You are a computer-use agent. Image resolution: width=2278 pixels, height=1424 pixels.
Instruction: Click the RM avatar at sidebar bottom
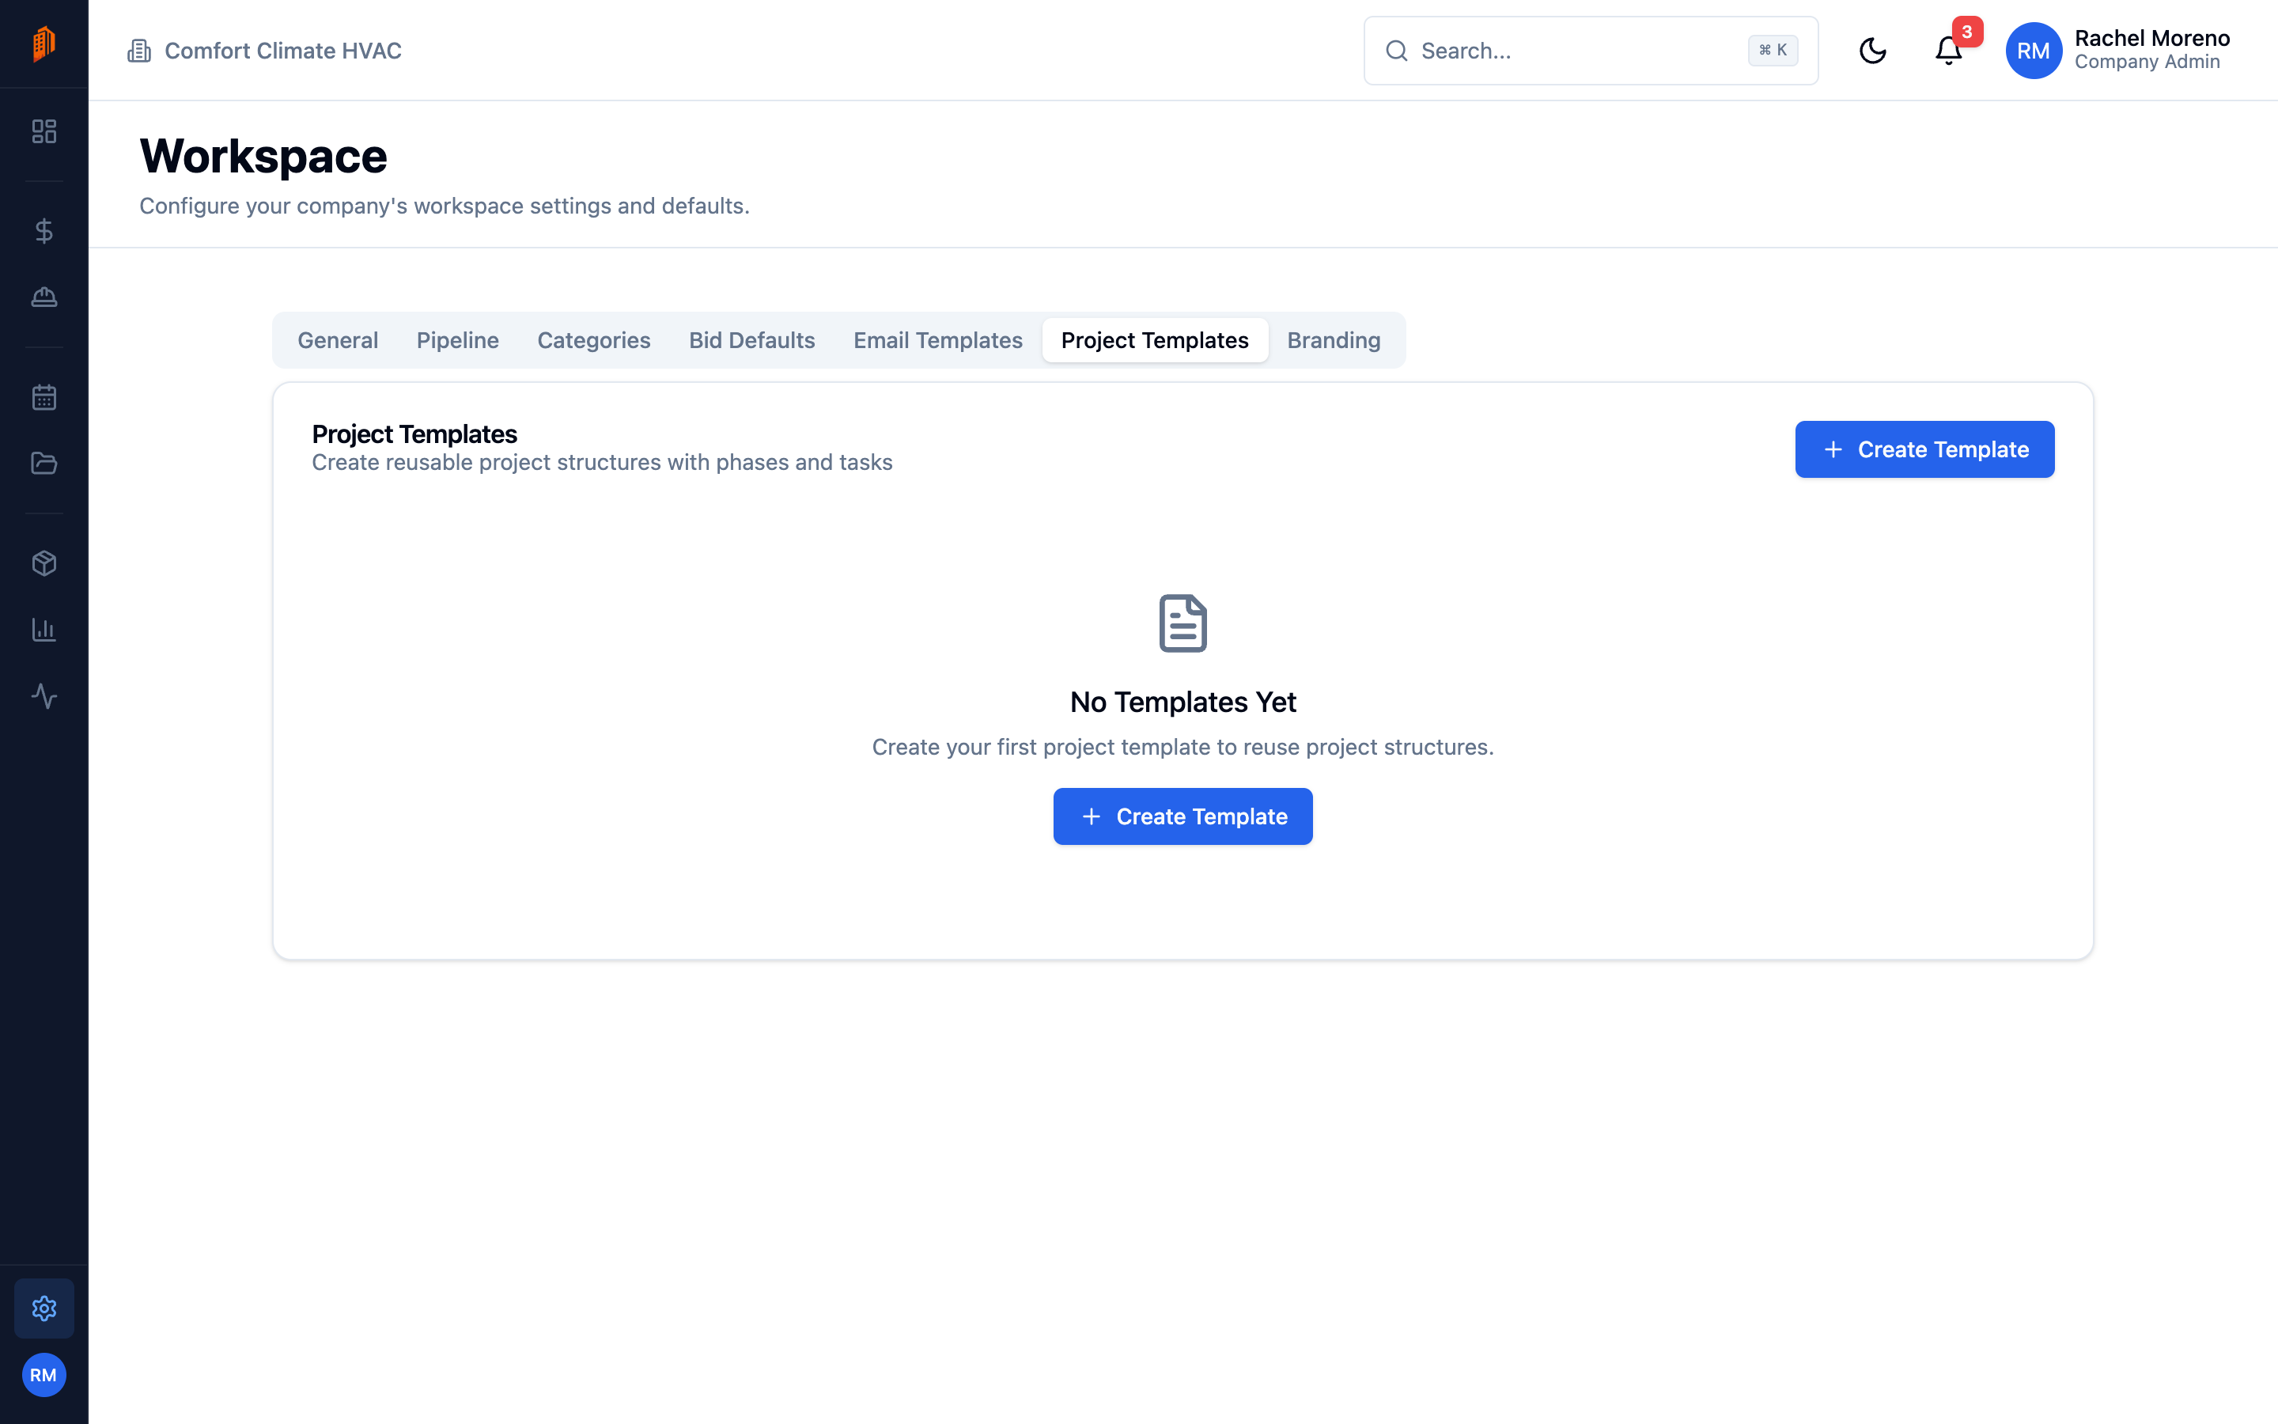pyautogui.click(x=44, y=1375)
